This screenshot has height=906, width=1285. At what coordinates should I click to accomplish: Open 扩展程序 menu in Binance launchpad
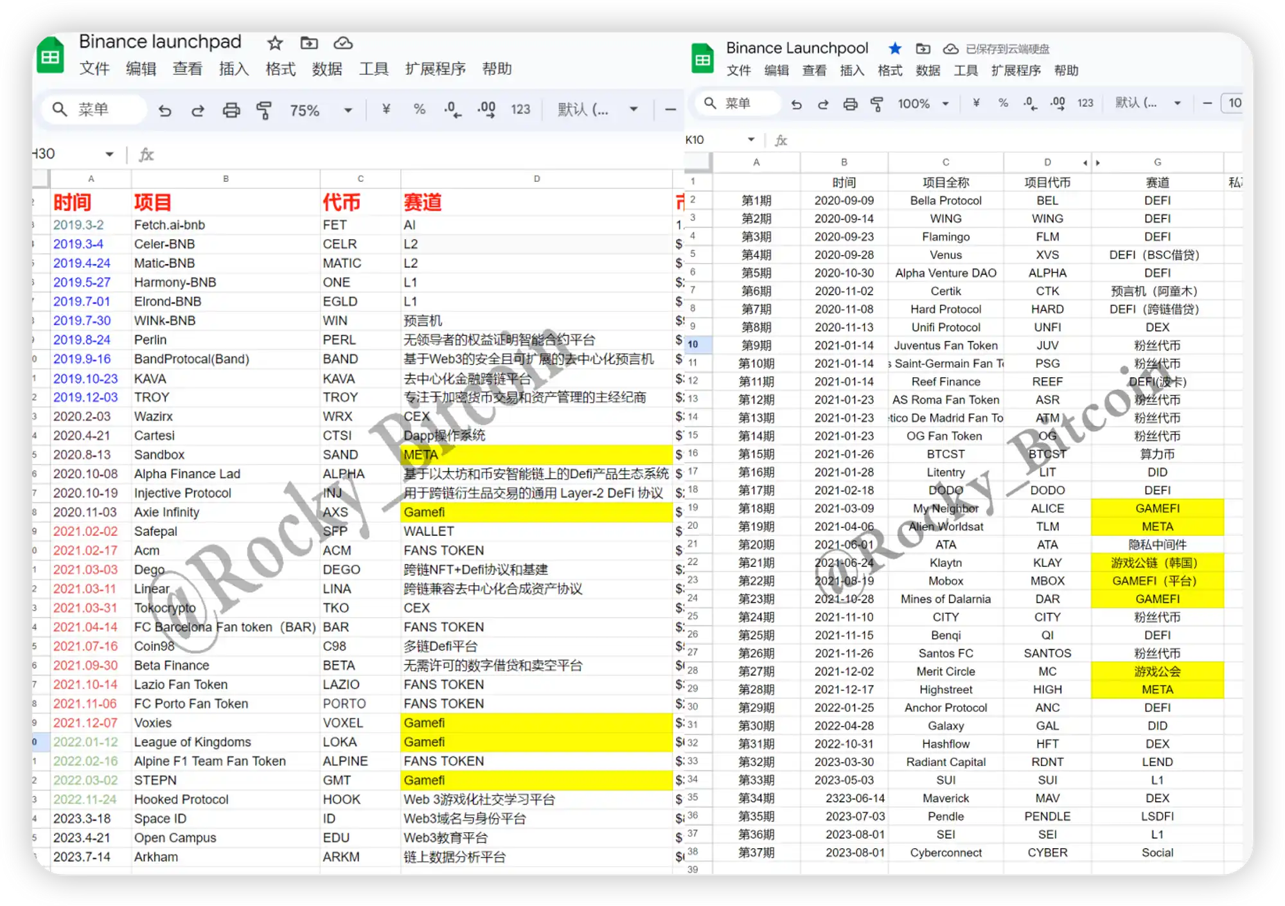click(x=435, y=69)
